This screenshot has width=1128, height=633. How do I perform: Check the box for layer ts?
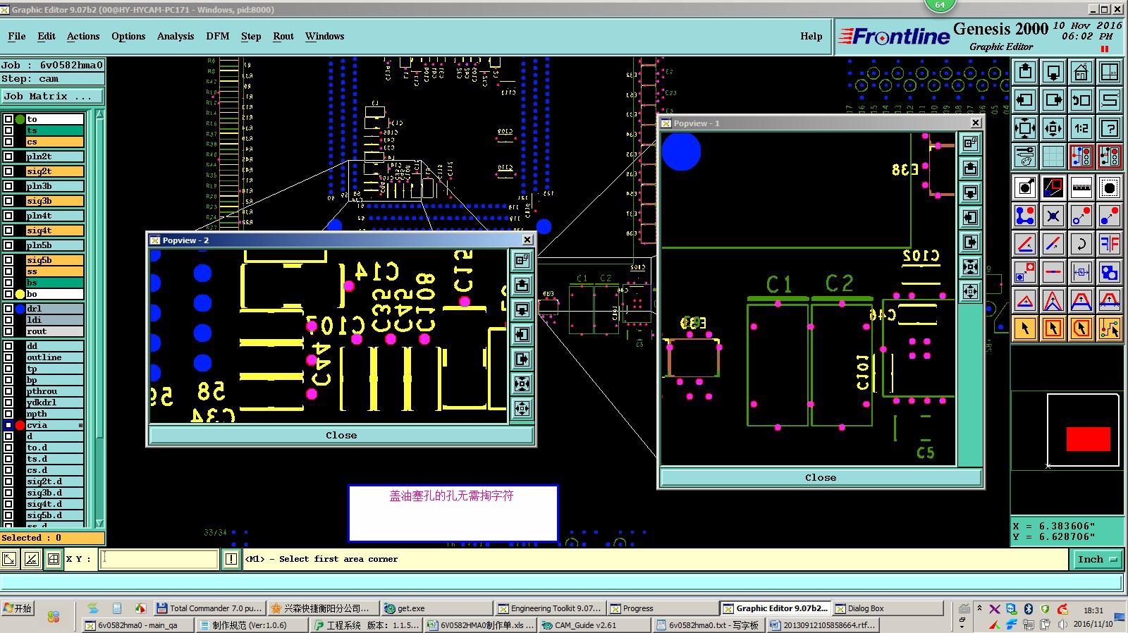point(8,130)
